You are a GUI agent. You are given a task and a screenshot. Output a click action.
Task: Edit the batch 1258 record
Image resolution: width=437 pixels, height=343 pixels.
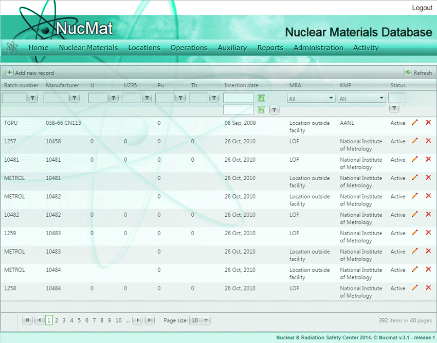pyautogui.click(x=415, y=288)
